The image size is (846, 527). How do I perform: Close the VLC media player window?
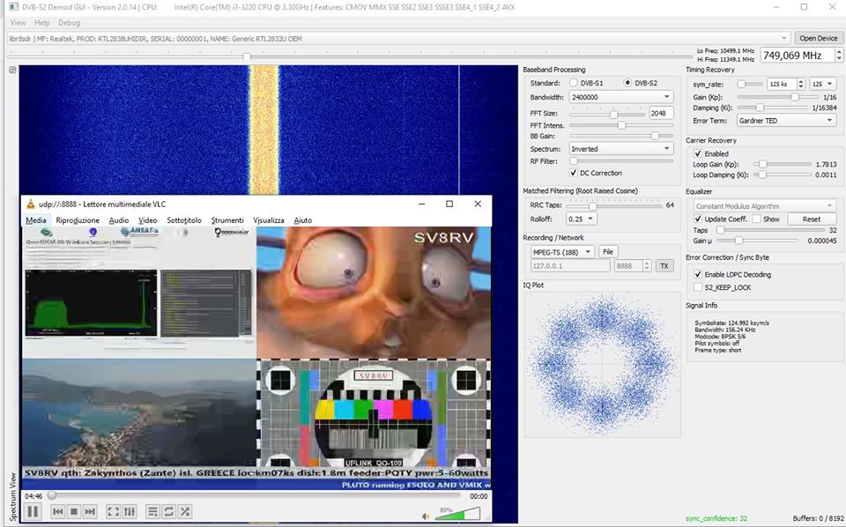tap(478, 204)
